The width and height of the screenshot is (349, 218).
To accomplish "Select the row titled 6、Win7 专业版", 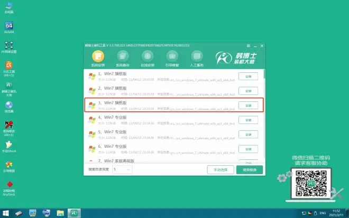I will (173, 149).
